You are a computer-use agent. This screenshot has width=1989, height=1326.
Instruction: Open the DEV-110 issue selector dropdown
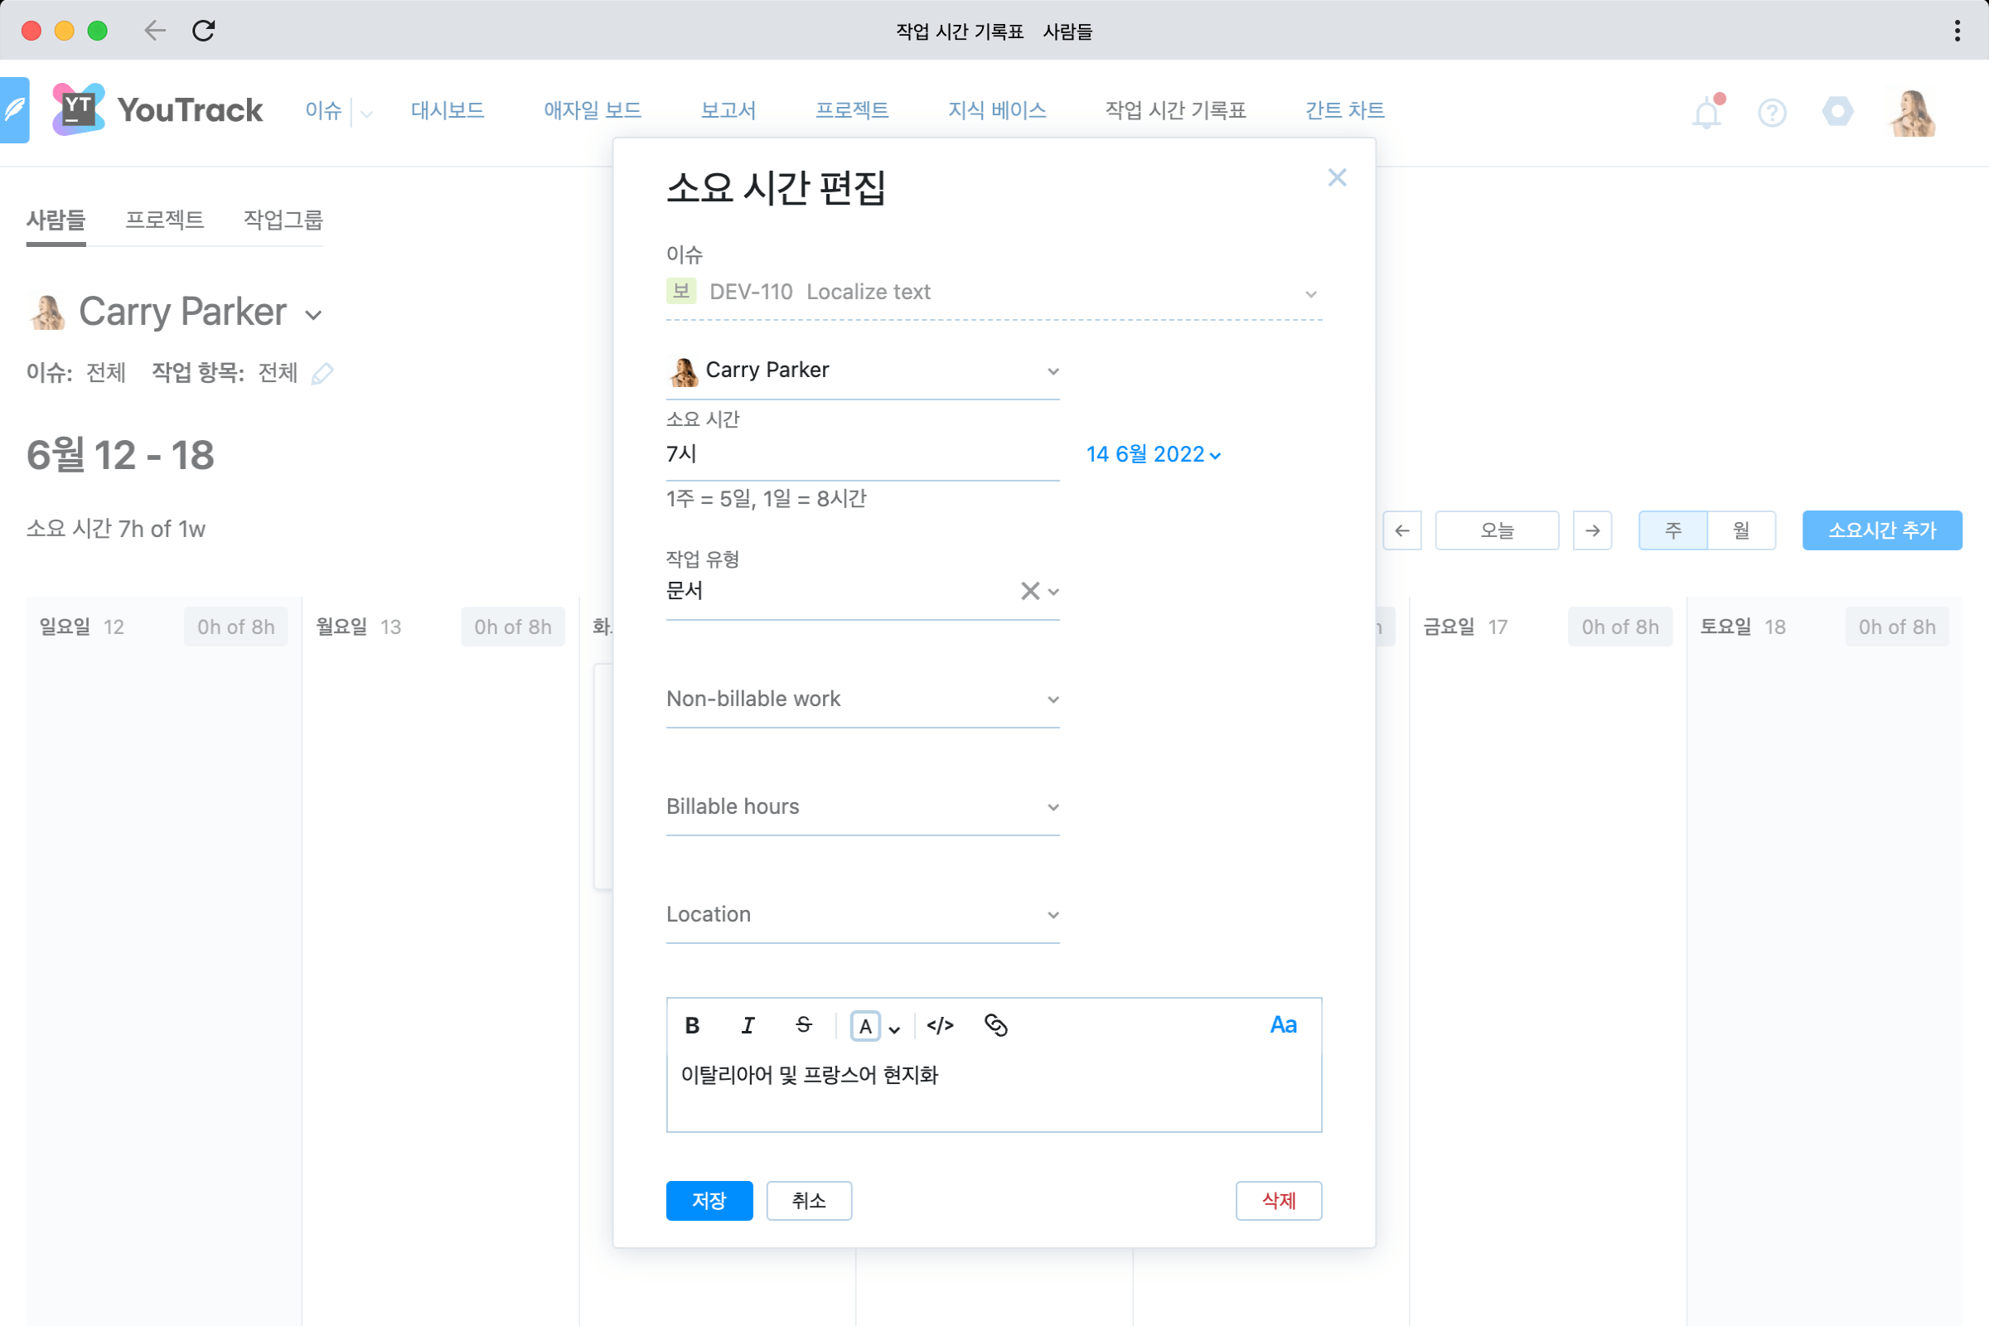coord(1310,293)
